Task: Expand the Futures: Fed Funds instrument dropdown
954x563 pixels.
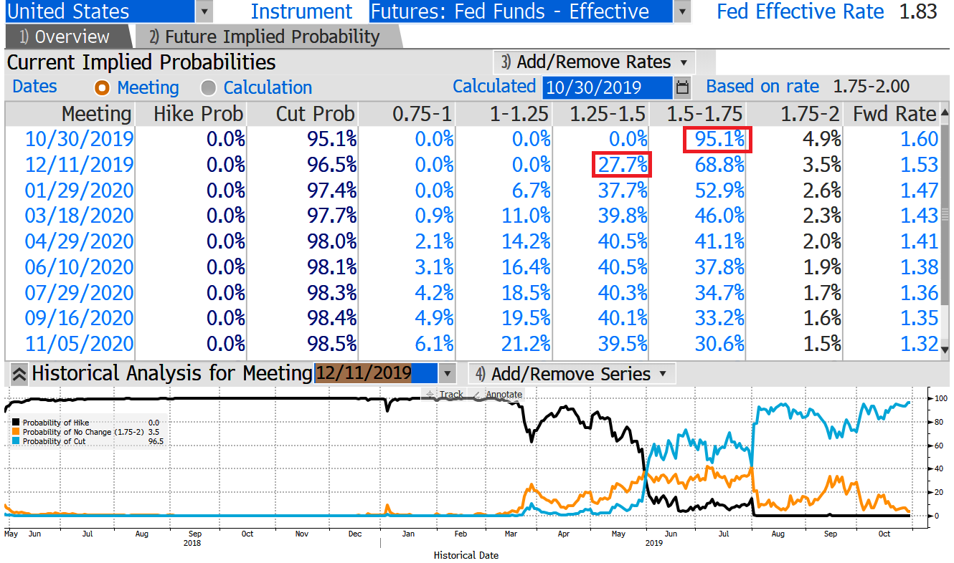Action: click(682, 12)
